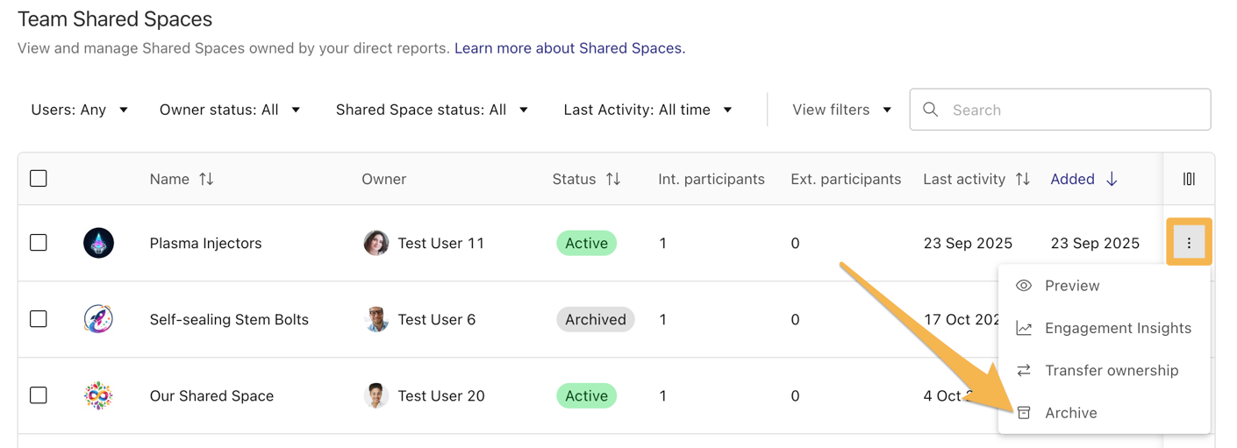Click the Plasma Injectors space logo
1237x448 pixels.
tap(98, 243)
